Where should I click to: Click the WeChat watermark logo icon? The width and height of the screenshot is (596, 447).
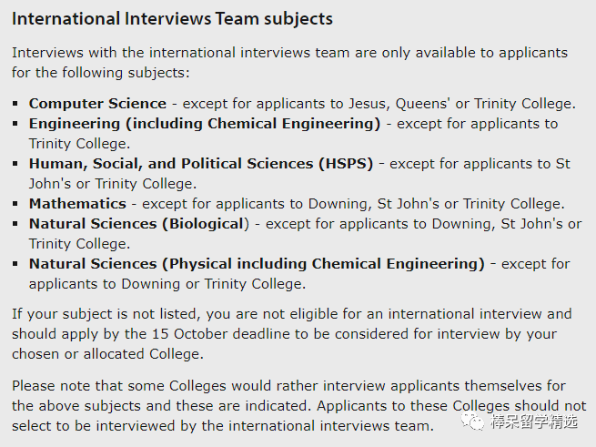[x=473, y=422]
